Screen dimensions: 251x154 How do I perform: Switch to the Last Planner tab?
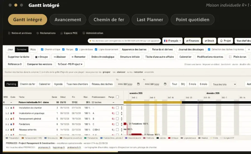tap(150, 20)
